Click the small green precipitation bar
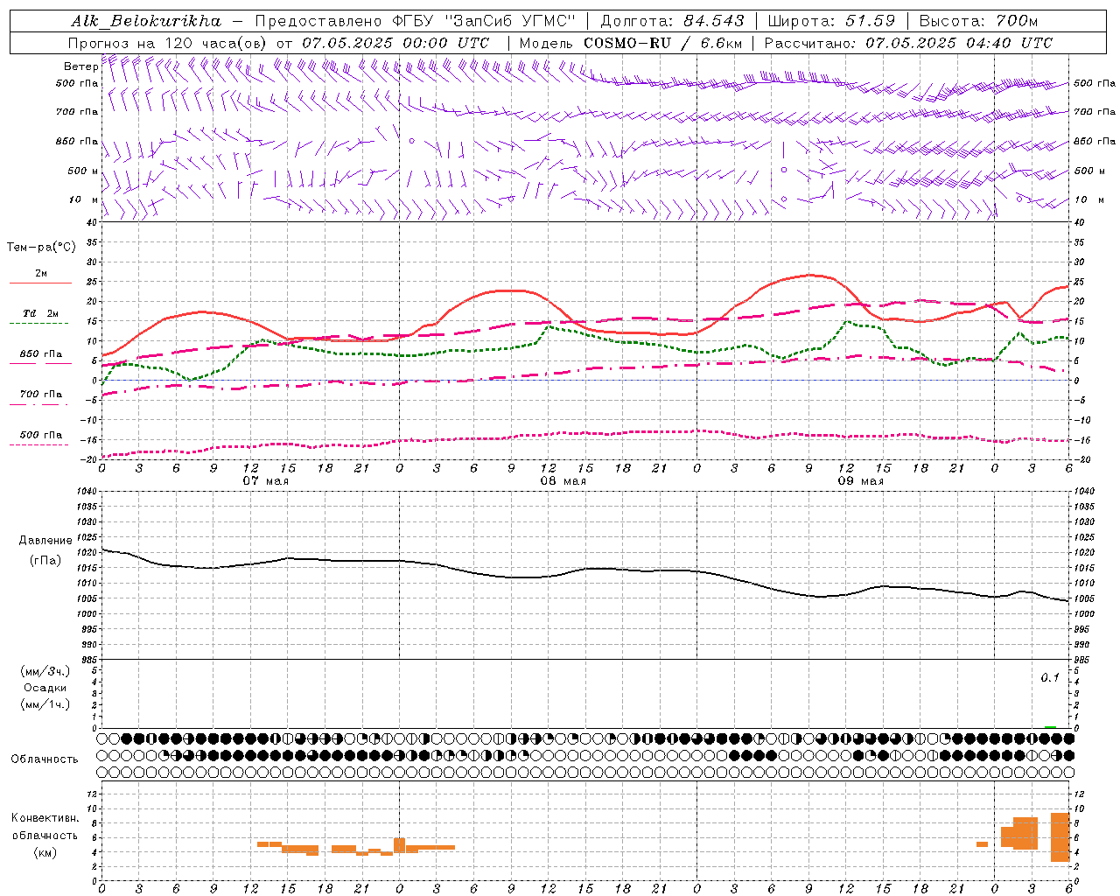This screenshot has height=896, width=1120. pyautogui.click(x=1050, y=727)
